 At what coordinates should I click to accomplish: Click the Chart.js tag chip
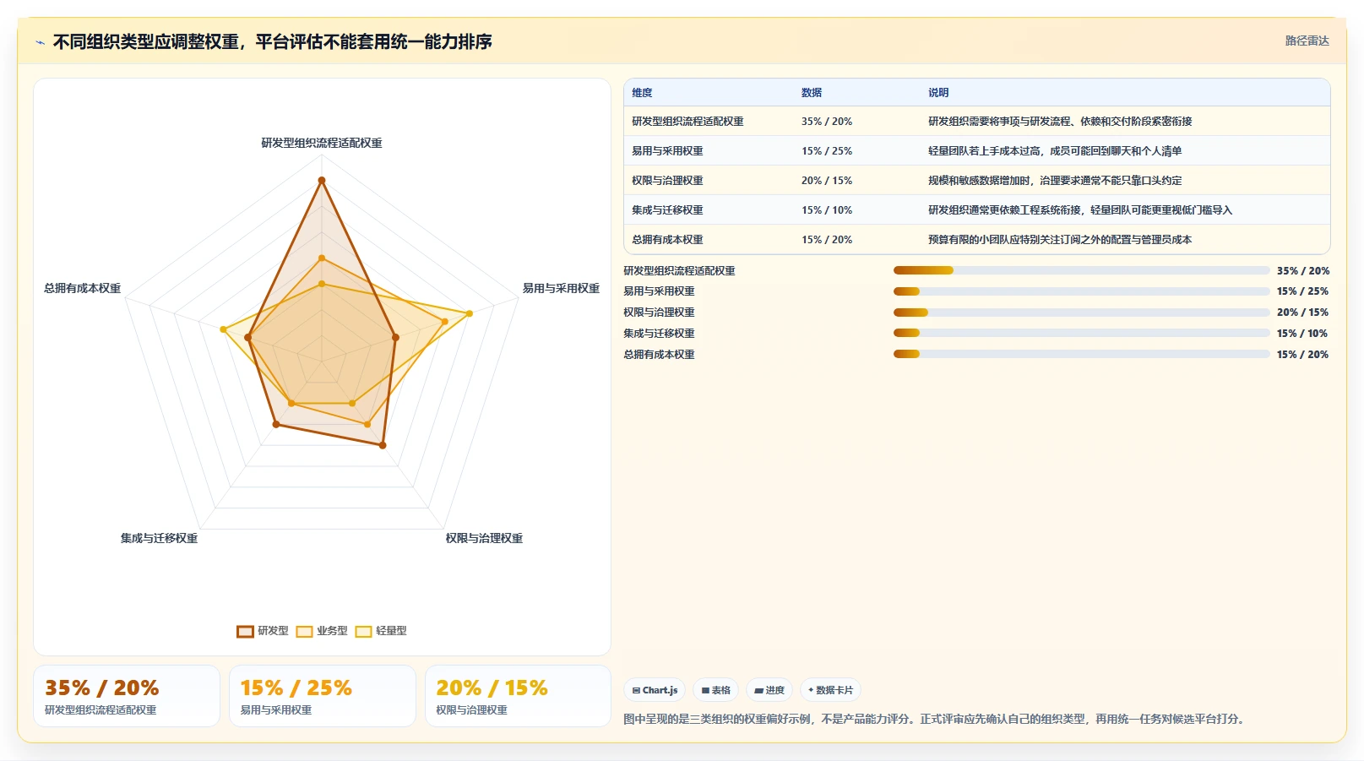click(x=655, y=690)
